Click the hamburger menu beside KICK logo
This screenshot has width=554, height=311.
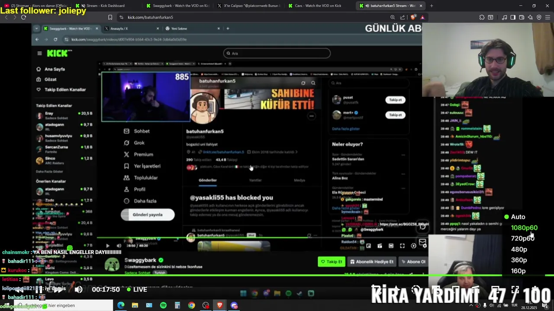[x=39, y=53]
